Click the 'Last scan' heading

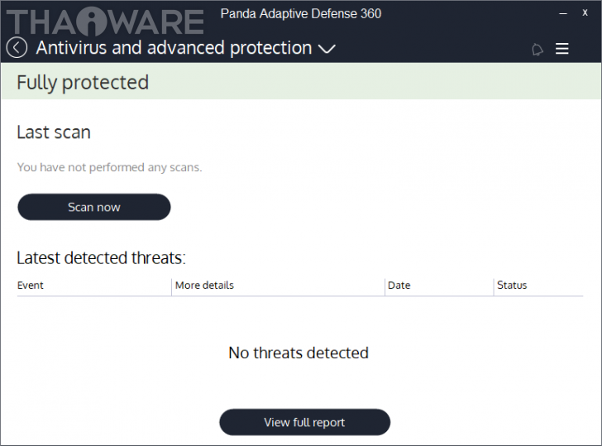coord(54,132)
